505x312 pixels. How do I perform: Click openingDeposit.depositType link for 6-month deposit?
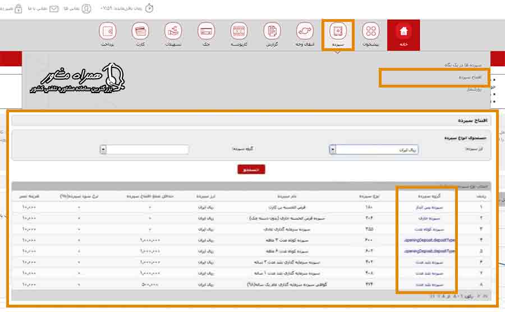point(429,251)
